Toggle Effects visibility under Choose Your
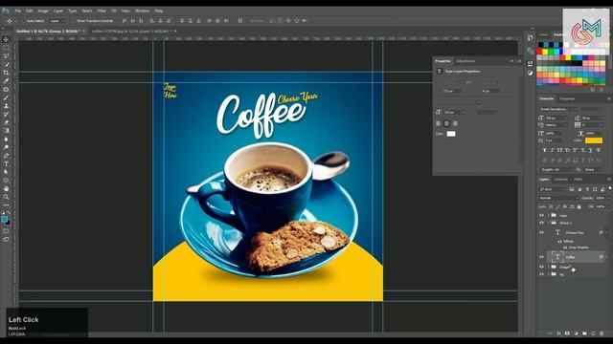 click(559, 242)
